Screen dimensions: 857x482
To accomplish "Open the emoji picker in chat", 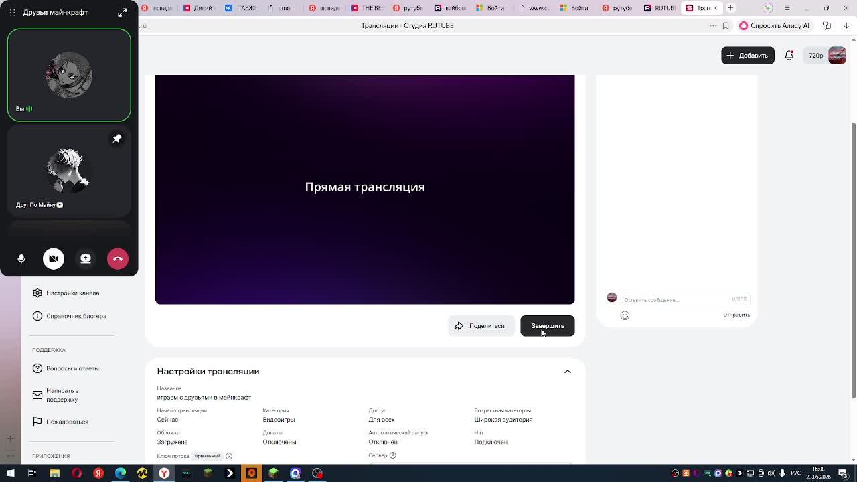I will pyautogui.click(x=625, y=315).
